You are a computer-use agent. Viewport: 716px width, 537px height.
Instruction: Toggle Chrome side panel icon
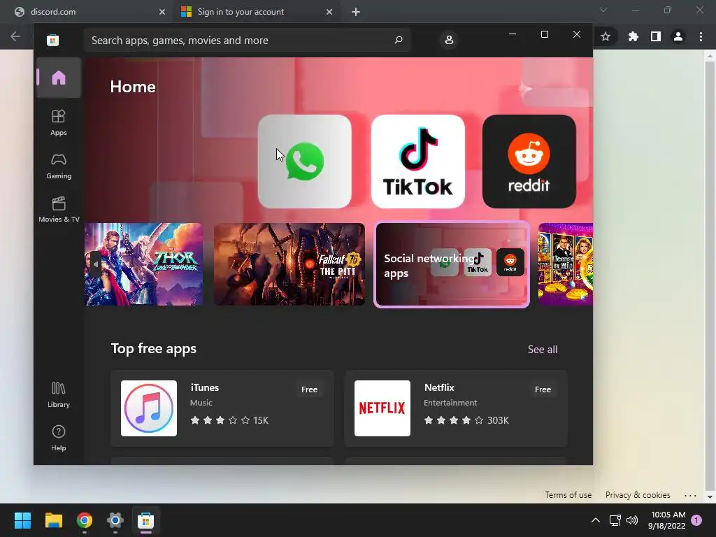coord(655,36)
